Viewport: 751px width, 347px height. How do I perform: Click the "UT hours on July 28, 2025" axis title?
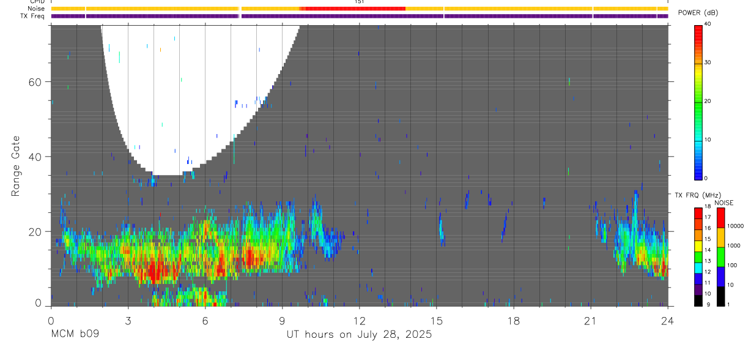(x=360, y=335)
